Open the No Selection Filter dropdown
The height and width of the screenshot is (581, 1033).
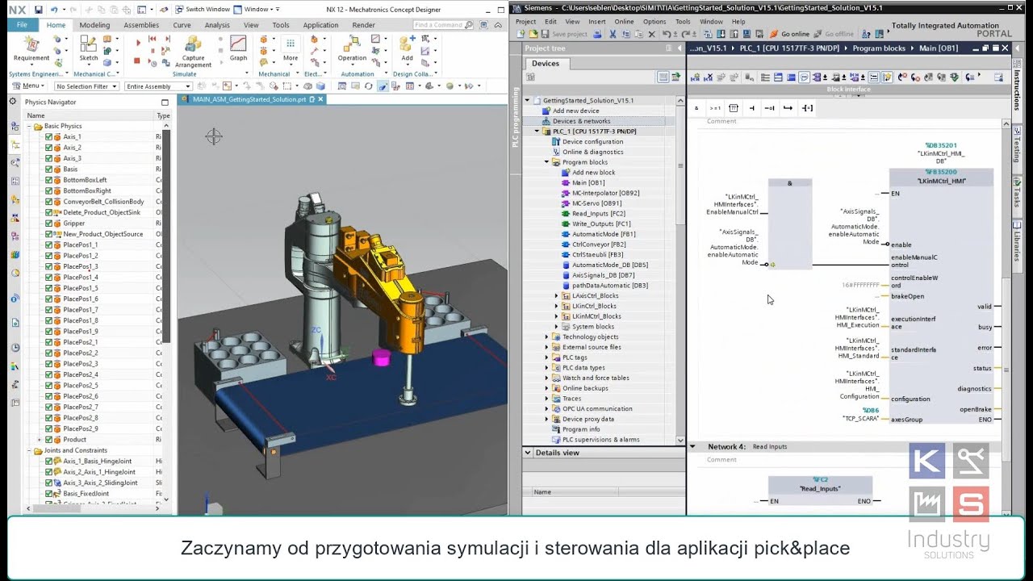tap(86, 86)
